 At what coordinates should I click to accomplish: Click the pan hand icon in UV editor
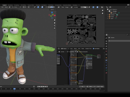point(102,13)
